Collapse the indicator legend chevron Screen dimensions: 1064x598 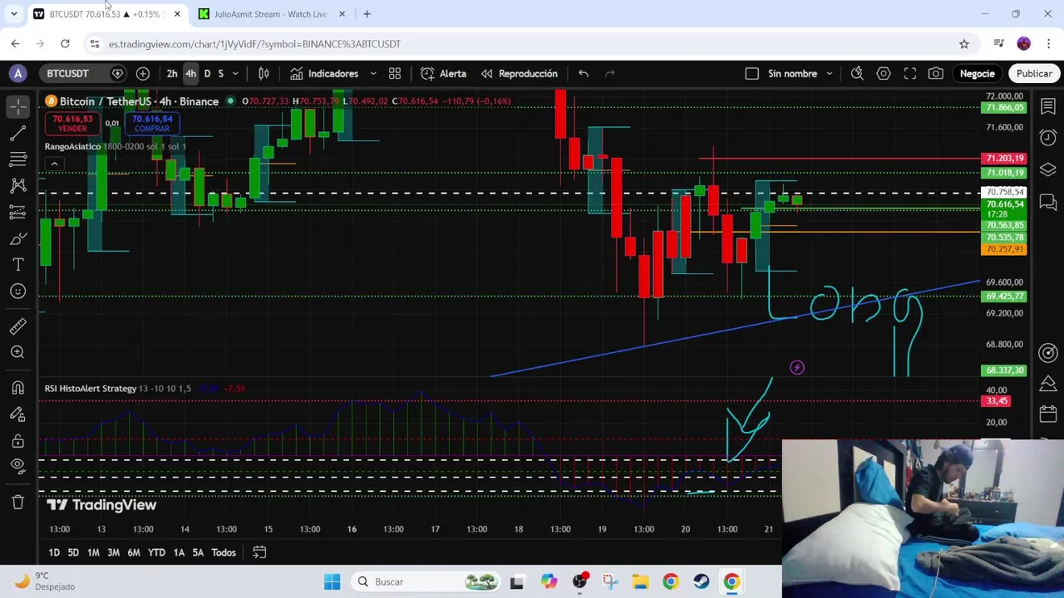click(x=54, y=164)
